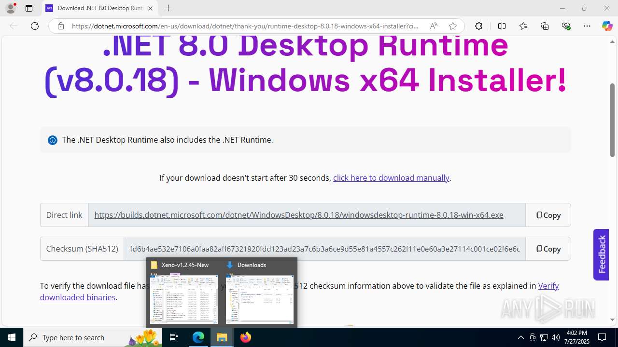
Task: Select the Downloads window thumbnail
Action: pyautogui.click(x=260, y=293)
